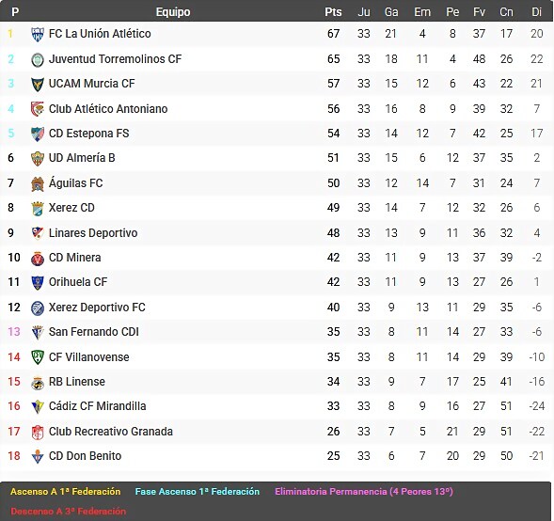This screenshot has height=521, width=554.
Task: Select the UD Almería B crest
Action: point(38,159)
